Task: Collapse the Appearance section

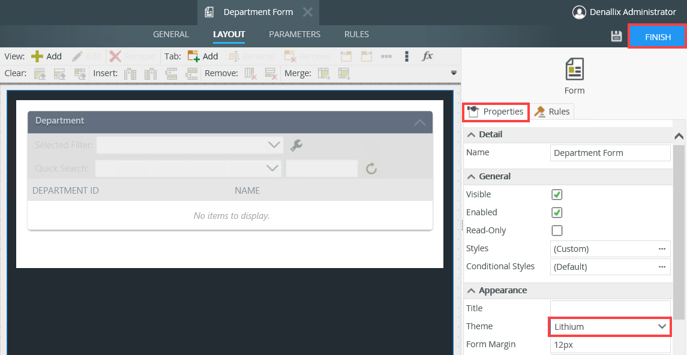Action: [472, 290]
